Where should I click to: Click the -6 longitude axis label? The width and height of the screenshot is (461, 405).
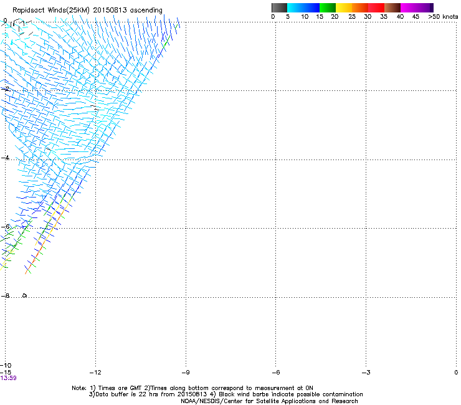click(x=276, y=373)
